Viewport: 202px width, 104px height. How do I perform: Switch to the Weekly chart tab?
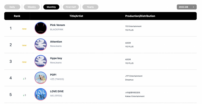click(32, 7)
